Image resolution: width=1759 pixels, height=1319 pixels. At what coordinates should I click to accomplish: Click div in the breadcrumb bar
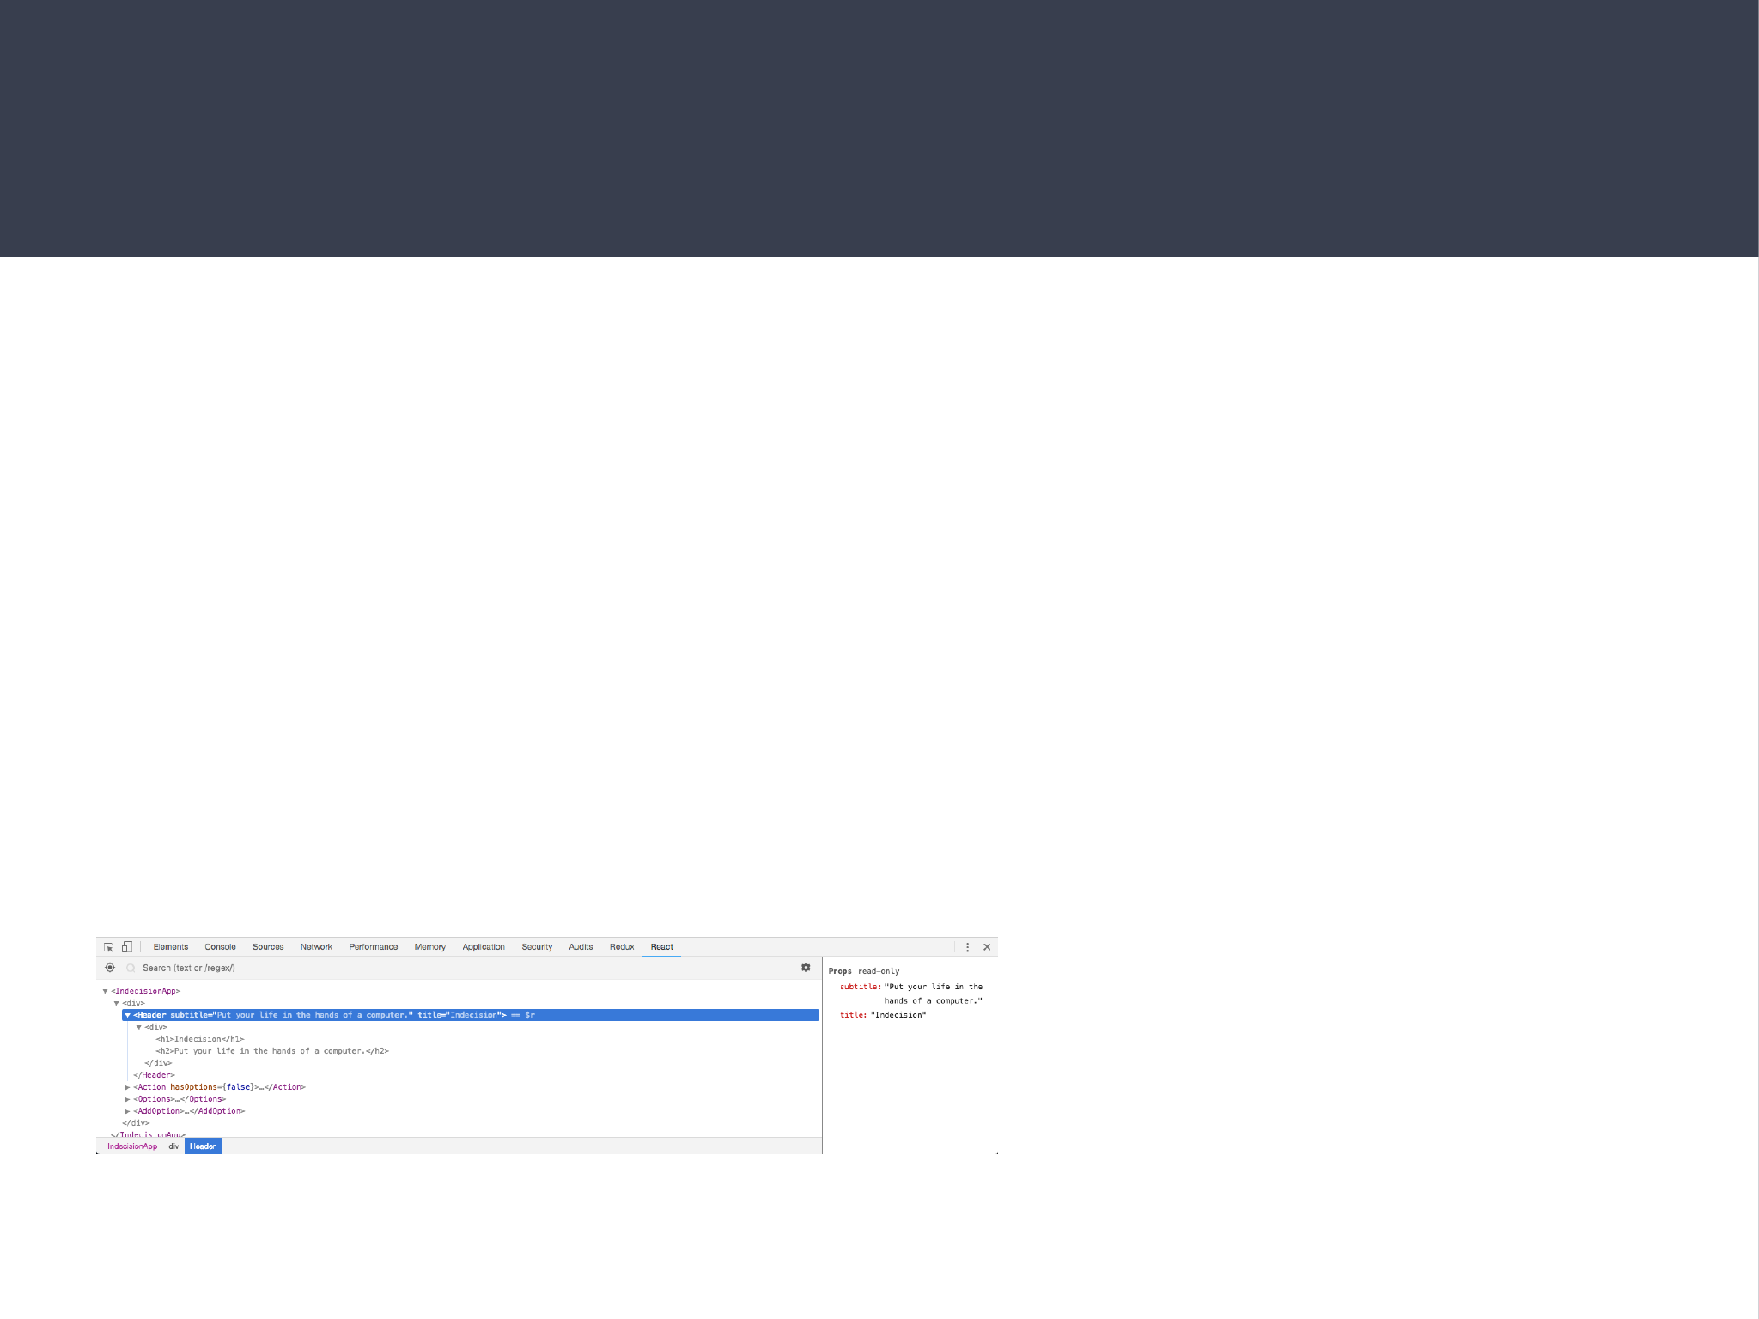(x=173, y=1146)
